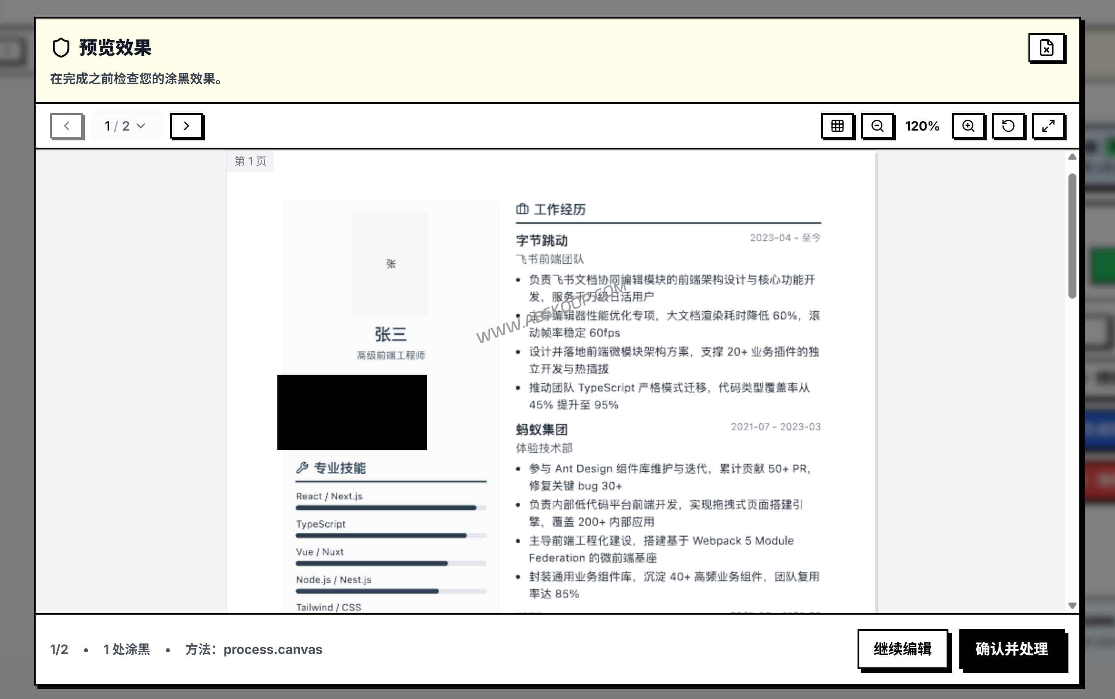Open the thumbnail grid view

pyautogui.click(x=837, y=126)
